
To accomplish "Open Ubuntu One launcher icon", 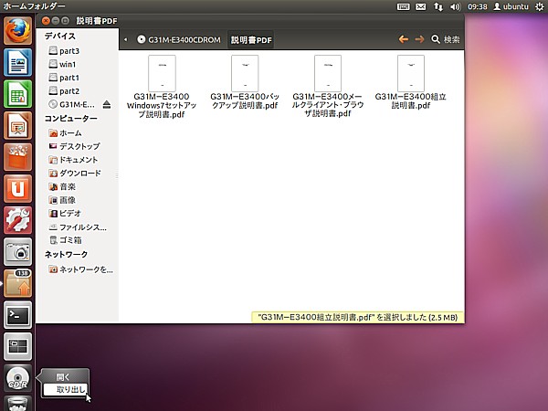I will coord(17,188).
